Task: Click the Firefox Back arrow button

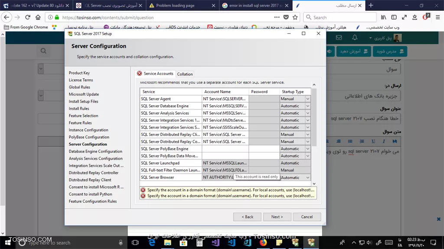Action: click(x=7, y=17)
